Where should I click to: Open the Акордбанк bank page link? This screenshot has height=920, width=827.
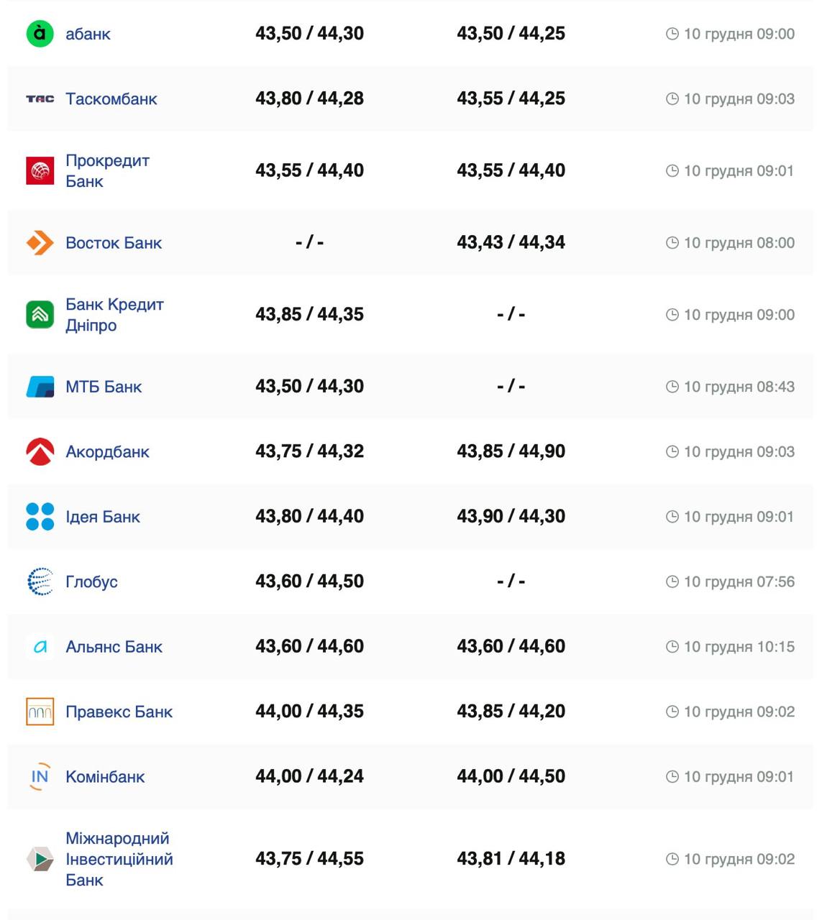tap(107, 451)
